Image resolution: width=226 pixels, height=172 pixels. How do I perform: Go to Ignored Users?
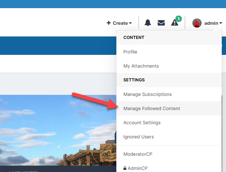[x=169, y=137]
